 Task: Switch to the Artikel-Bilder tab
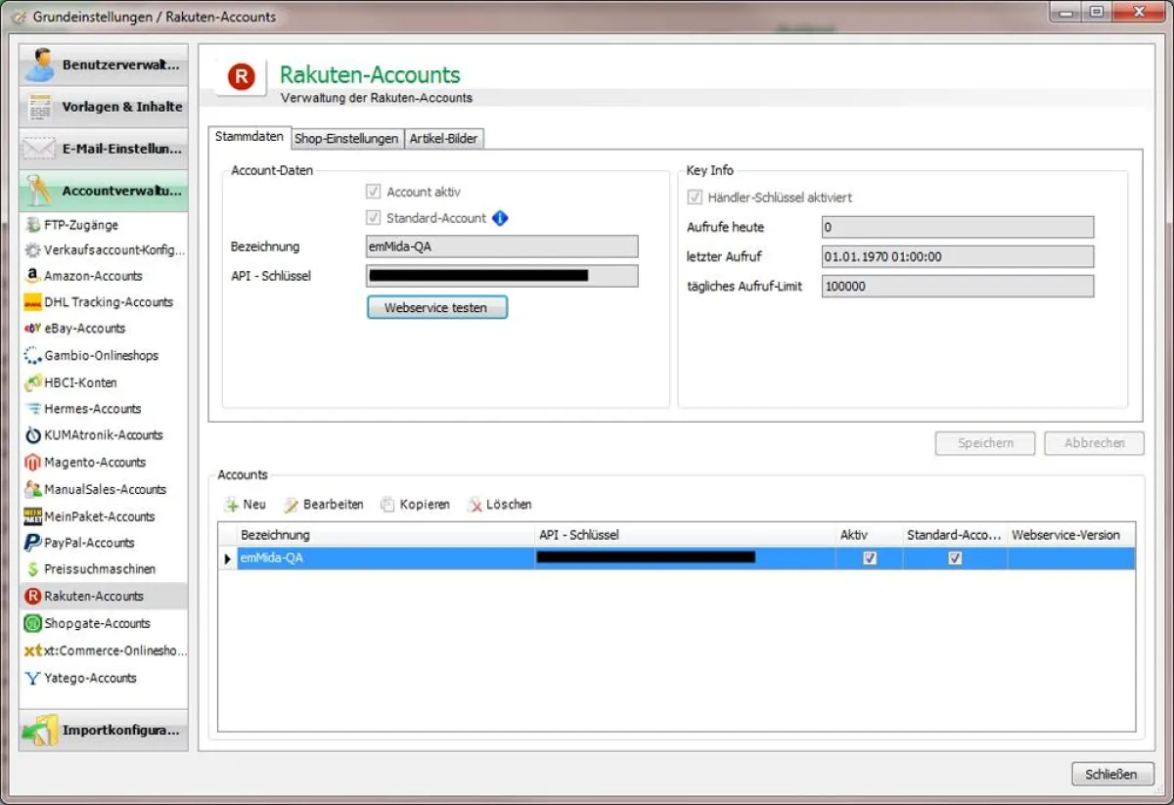click(443, 139)
